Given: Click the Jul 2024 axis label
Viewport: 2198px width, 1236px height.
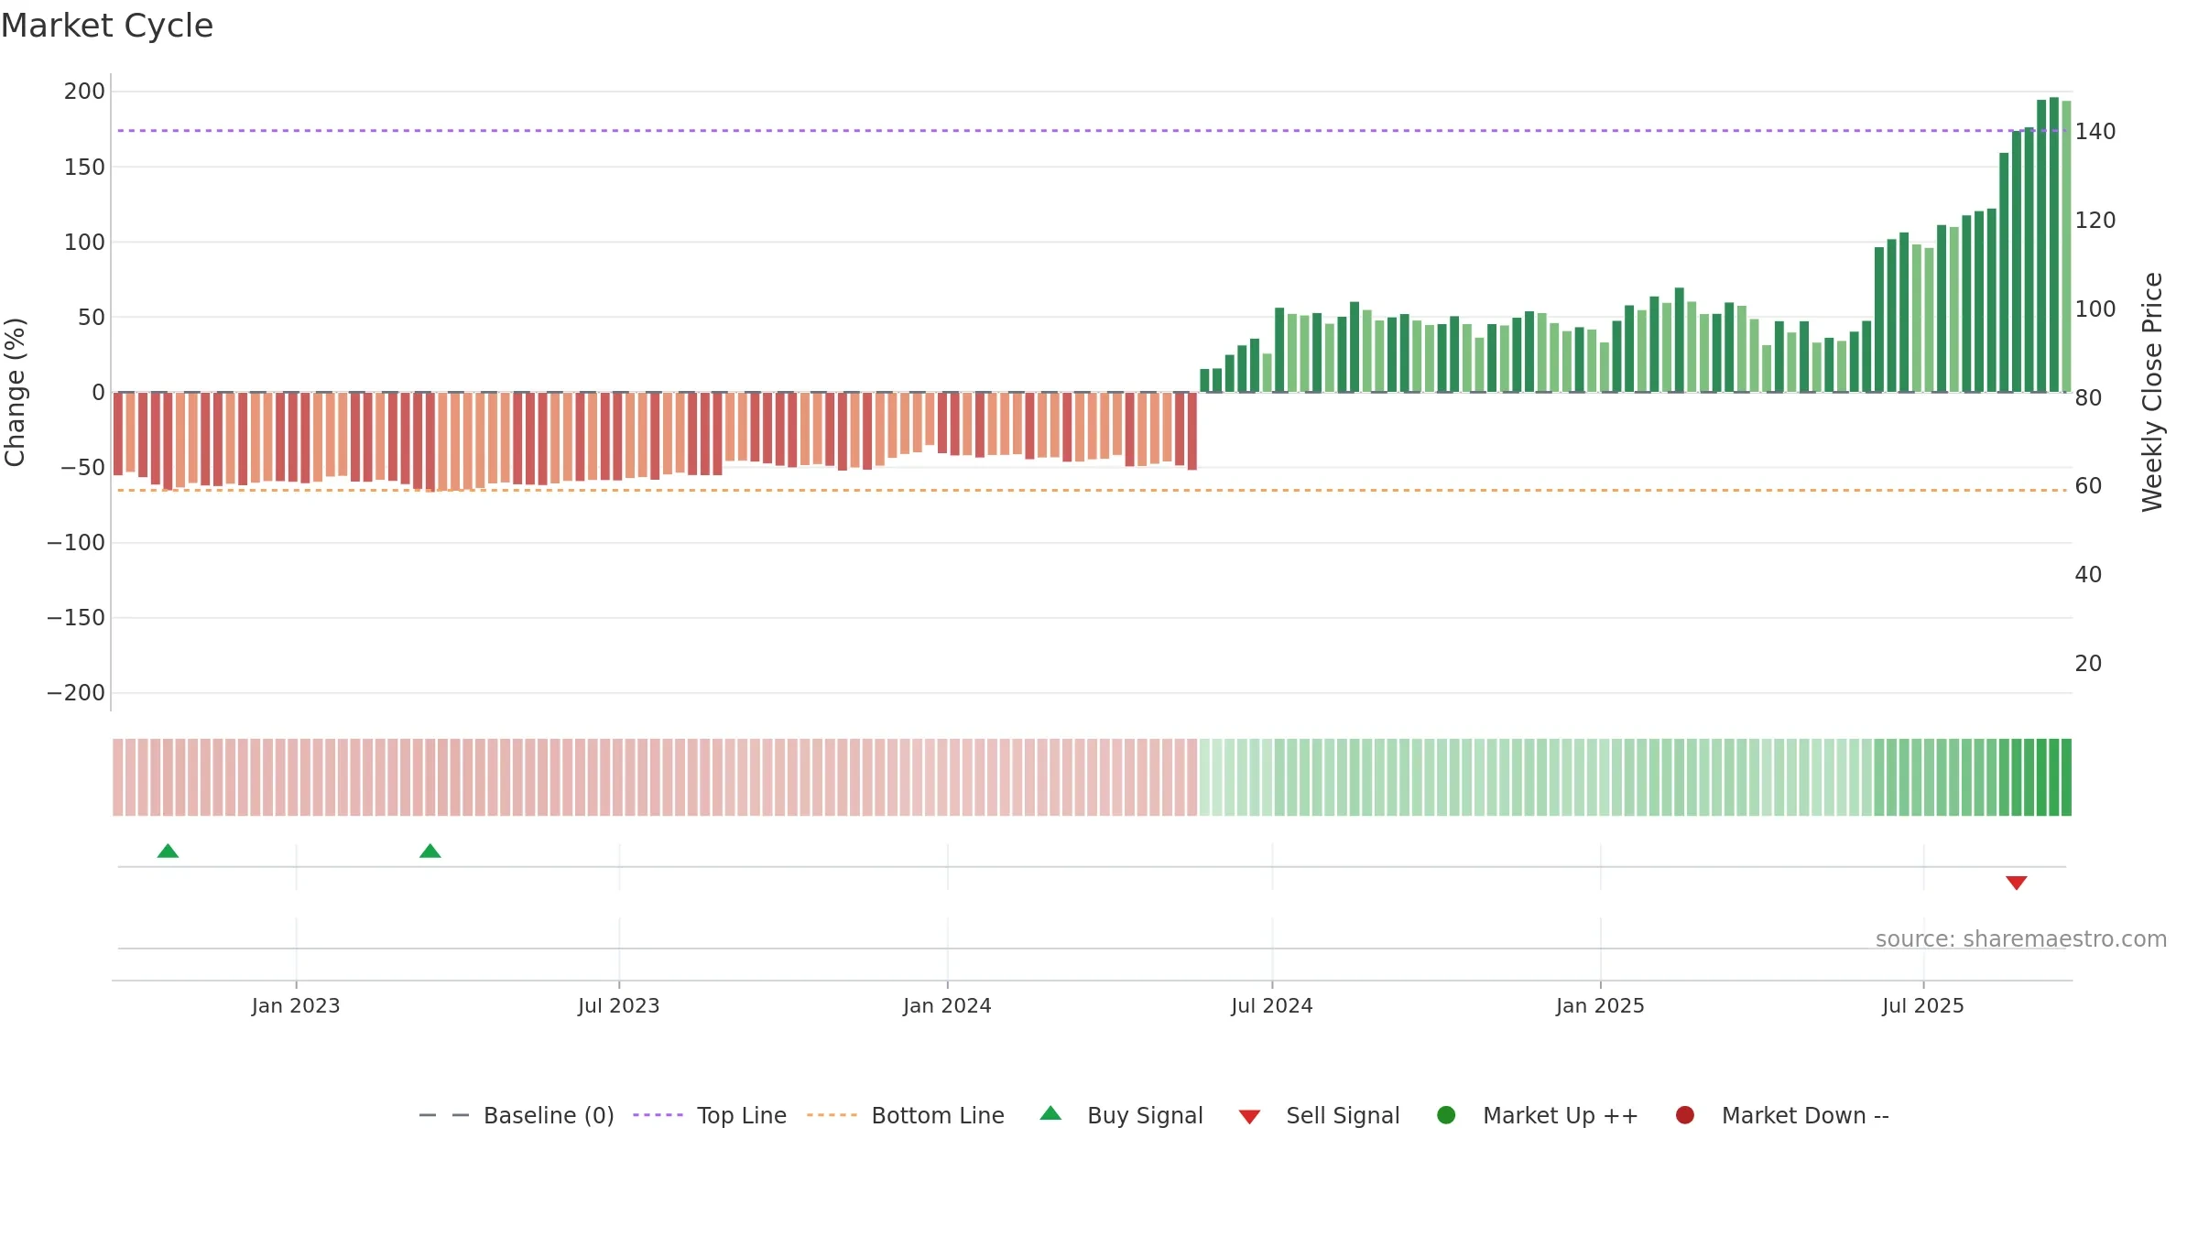Looking at the screenshot, I should pyautogui.click(x=1272, y=1006).
